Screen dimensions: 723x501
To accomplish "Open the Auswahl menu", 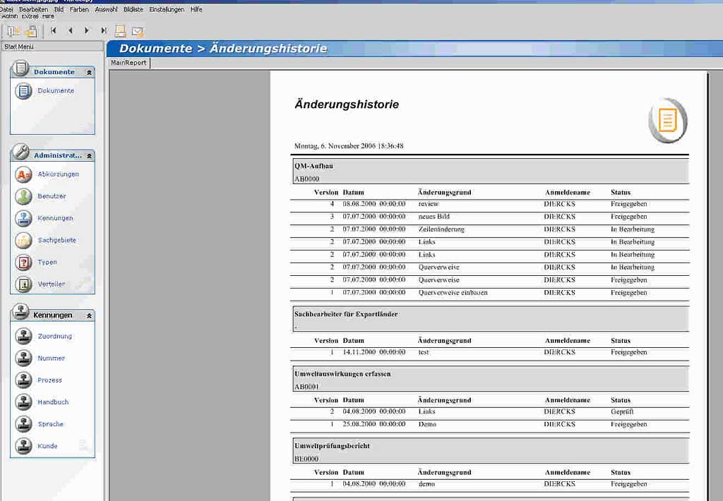I will click(x=106, y=9).
